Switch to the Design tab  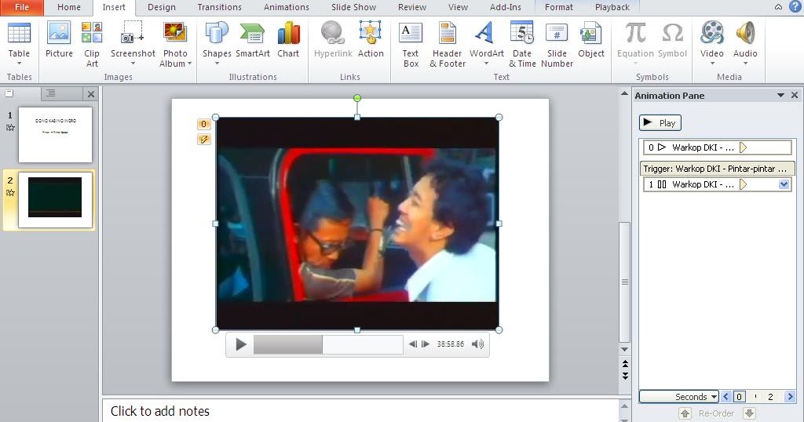(162, 7)
